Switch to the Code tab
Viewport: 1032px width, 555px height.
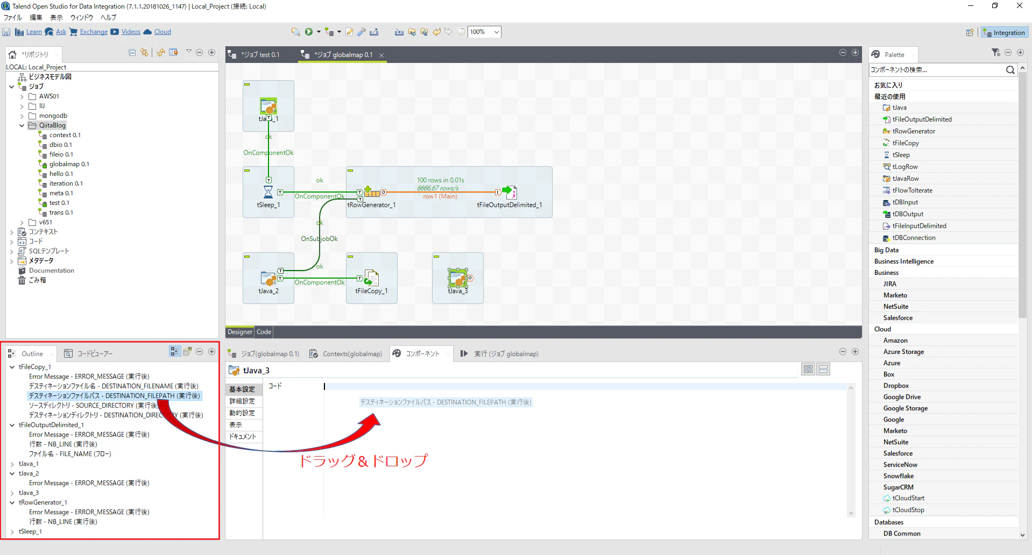[264, 332]
